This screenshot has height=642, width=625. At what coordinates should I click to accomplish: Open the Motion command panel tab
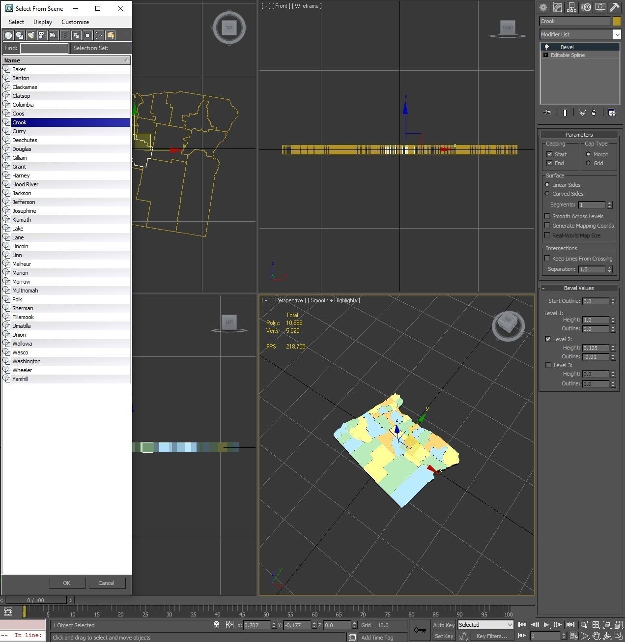586,7
